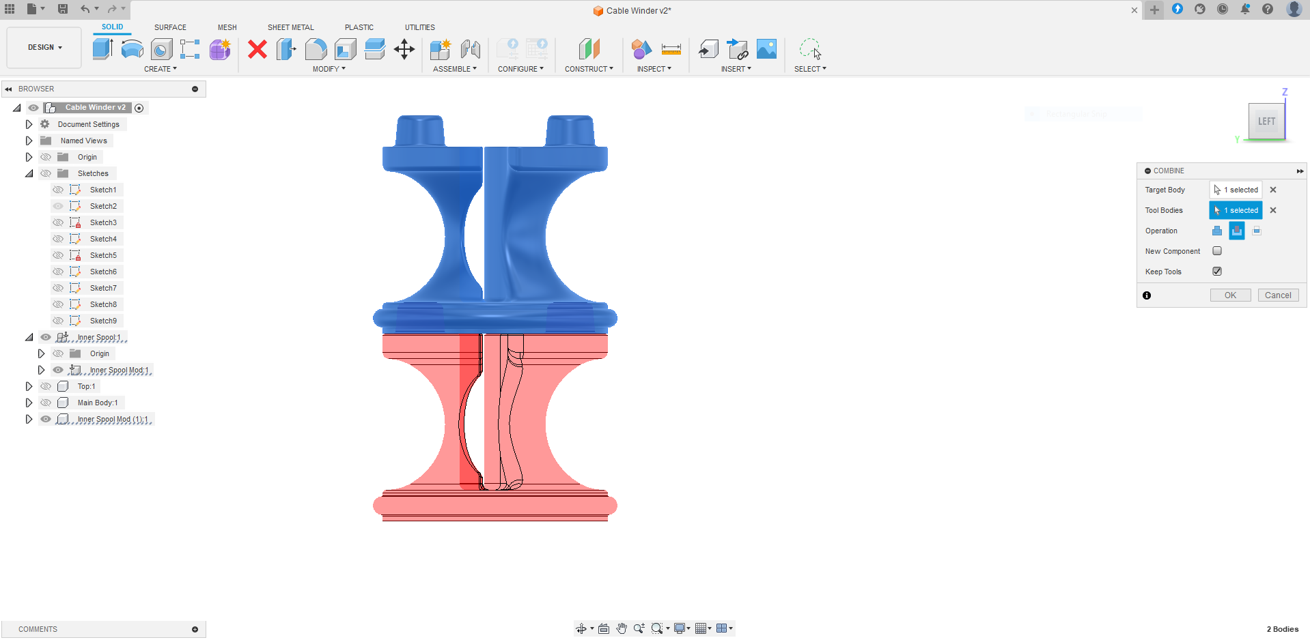Click the LEFT face of ViewCube
Viewport: 1310px width, 640px height.
1267,121
